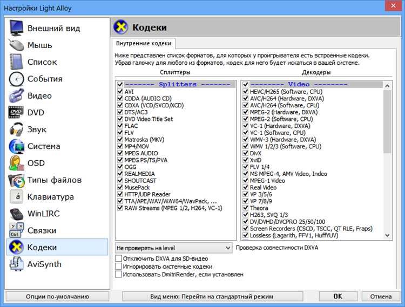Image resolution: width=405 pixels, height=307 pixels.
Task: Click the Опции по-умолчанию button
Action: pos(57,296)
